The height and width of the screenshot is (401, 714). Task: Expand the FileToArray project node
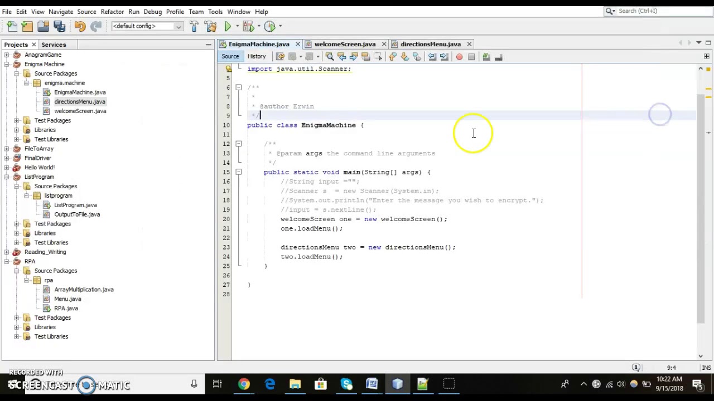6,149
